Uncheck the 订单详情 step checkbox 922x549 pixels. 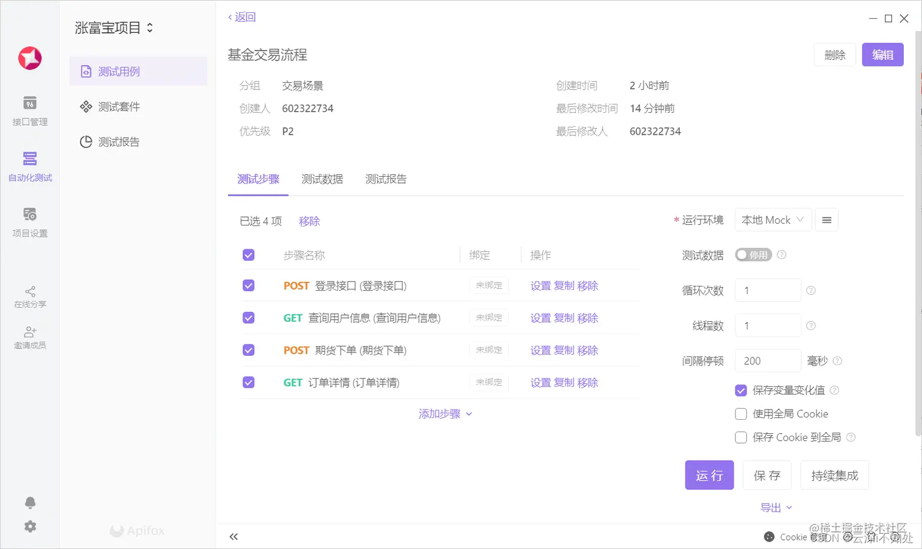(x=248, y=382)
